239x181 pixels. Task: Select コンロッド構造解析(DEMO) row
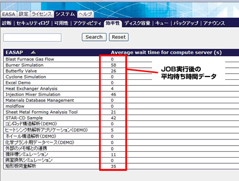121,124
